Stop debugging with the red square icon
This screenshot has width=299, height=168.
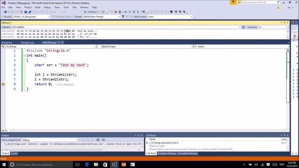pyautogui.click(x=115, y=12)
